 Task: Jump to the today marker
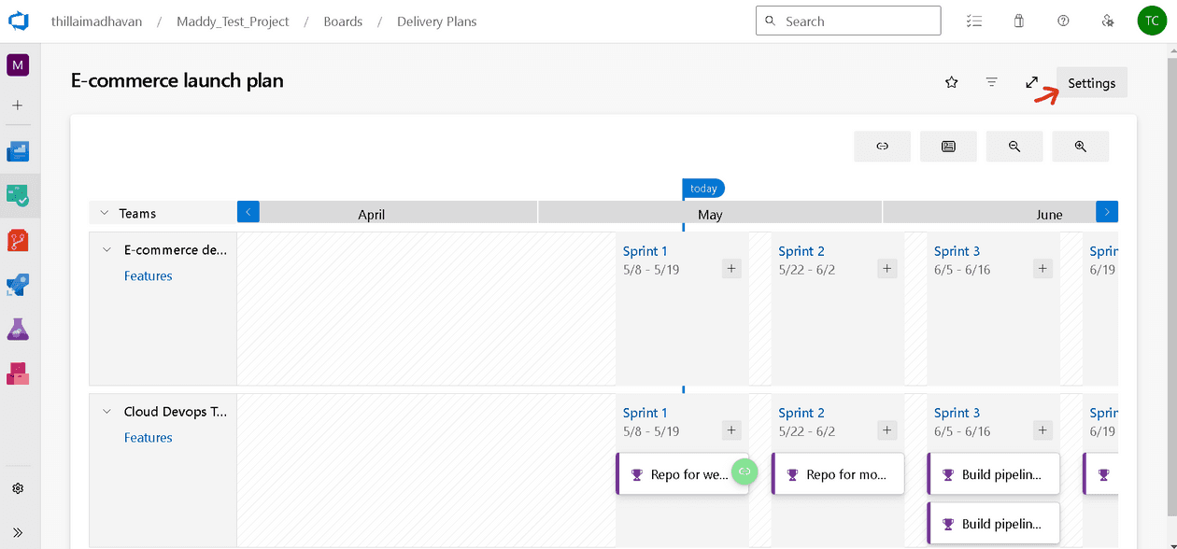pos(703,189)
